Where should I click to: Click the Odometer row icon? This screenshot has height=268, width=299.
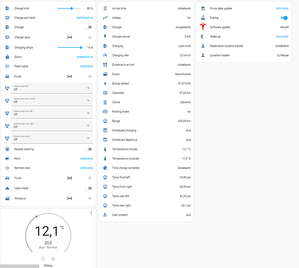tap(105, 93)
